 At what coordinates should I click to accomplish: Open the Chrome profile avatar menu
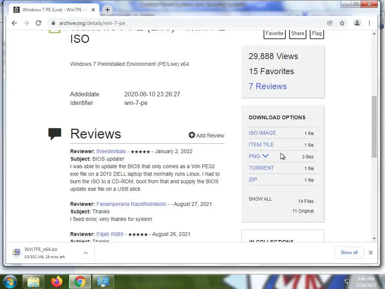[357, 23]
